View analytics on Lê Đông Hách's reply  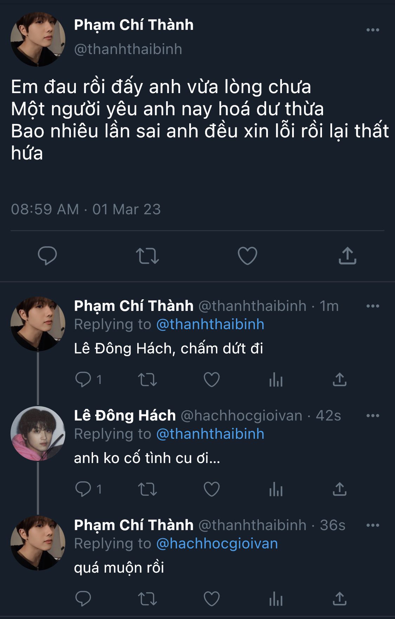point(276,489)
